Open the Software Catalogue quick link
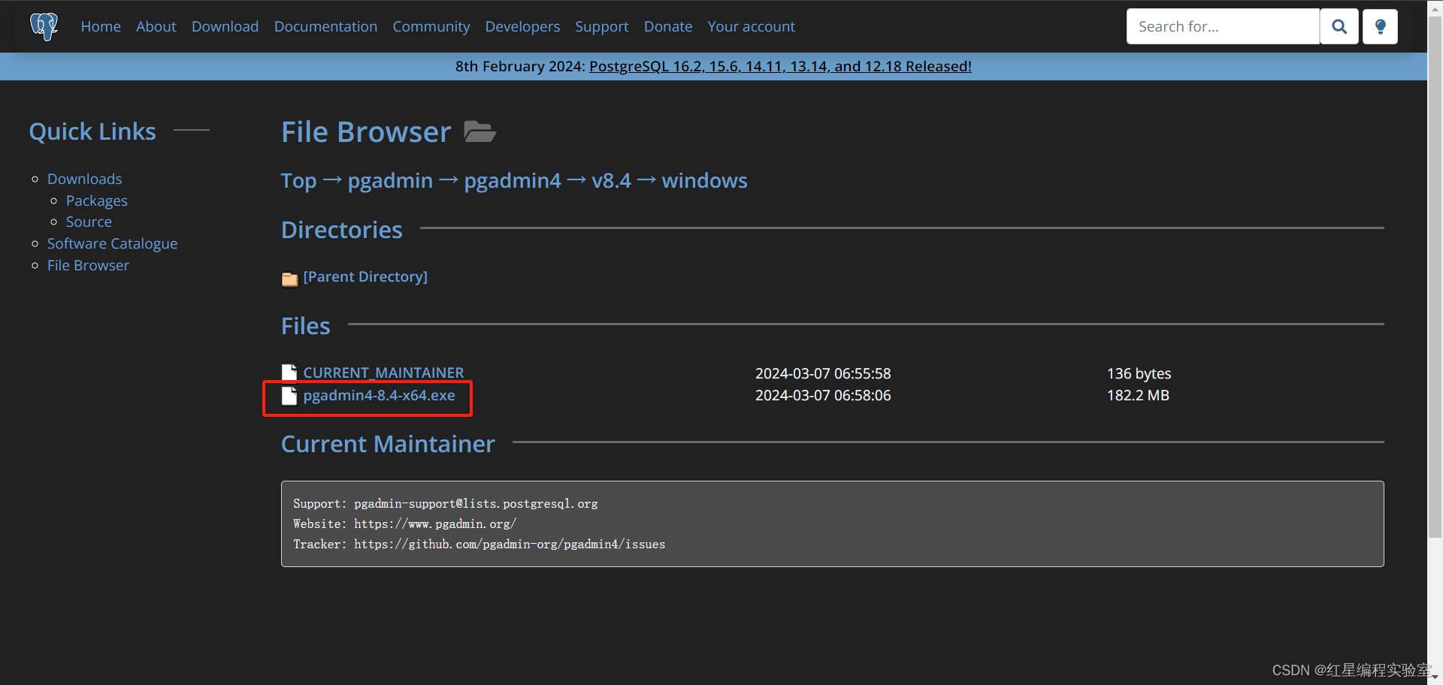The image size is (1443, 685). 112,243
